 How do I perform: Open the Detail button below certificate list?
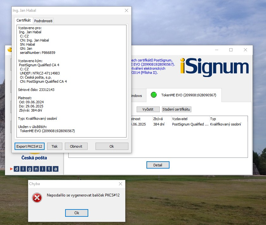[x=158, y=165]
